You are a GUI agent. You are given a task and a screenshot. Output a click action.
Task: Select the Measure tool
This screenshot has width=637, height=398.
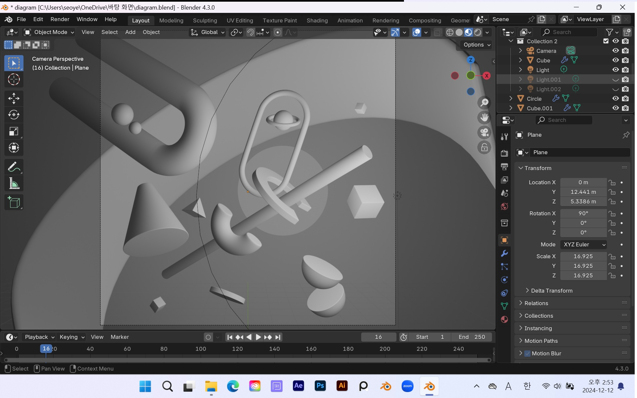14,184
